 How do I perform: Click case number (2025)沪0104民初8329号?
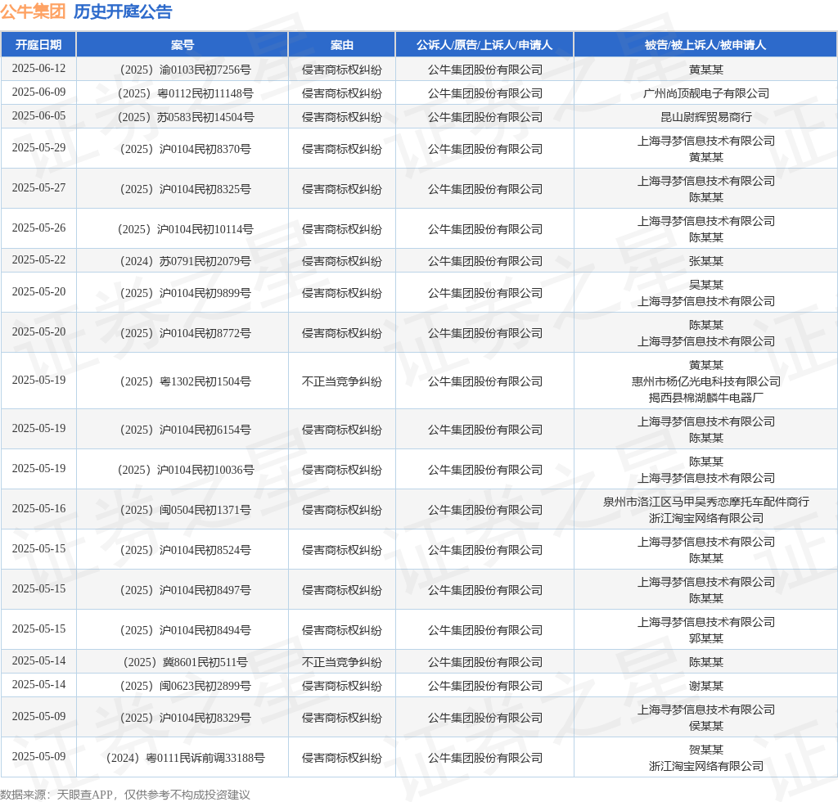point(185,718)
